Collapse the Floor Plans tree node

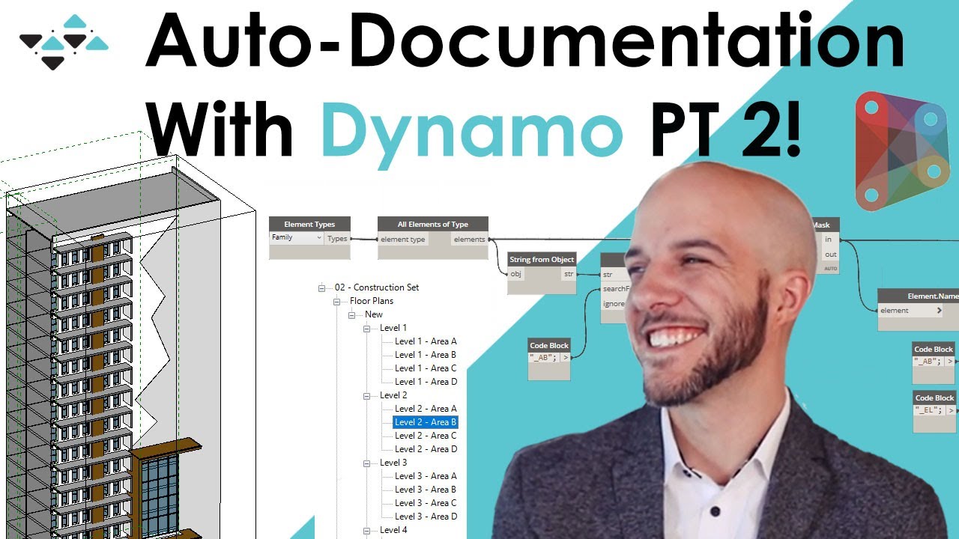pyautogui.click(x=338, y=301)
